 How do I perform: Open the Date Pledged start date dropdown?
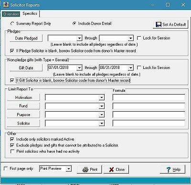point(79,38)
